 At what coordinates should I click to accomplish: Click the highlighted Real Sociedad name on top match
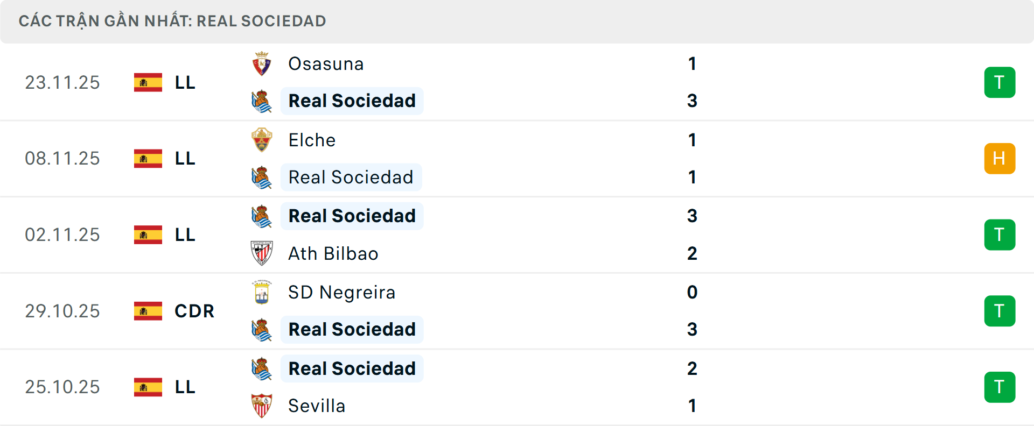click(352, 101)
